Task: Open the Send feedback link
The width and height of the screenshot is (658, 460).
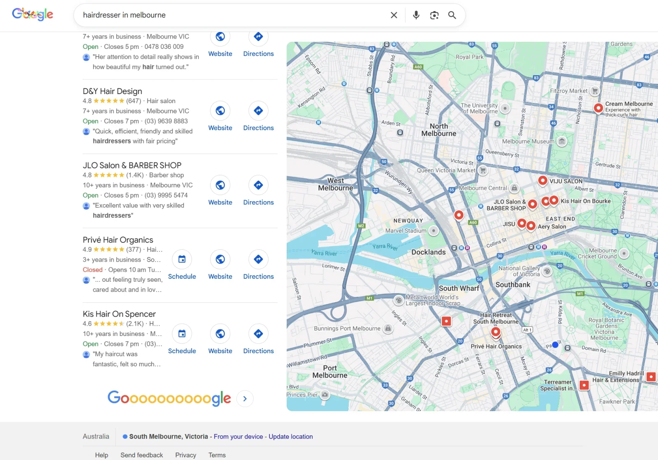Action: (141, 455)
